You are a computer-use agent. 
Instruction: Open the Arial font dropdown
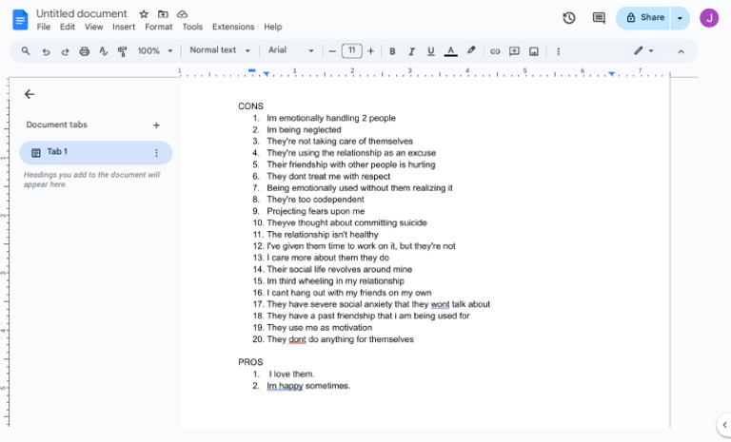click(290, 50)
